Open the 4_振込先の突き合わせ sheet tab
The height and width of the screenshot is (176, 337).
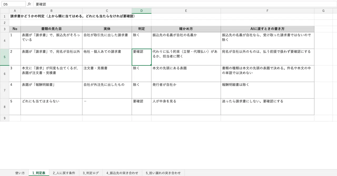tap(122, 173)
